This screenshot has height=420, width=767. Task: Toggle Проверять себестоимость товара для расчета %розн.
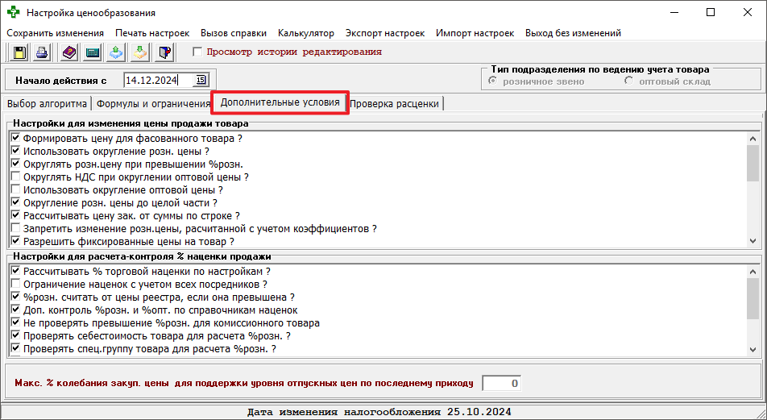pyautogui.click(x=15, y=336)
